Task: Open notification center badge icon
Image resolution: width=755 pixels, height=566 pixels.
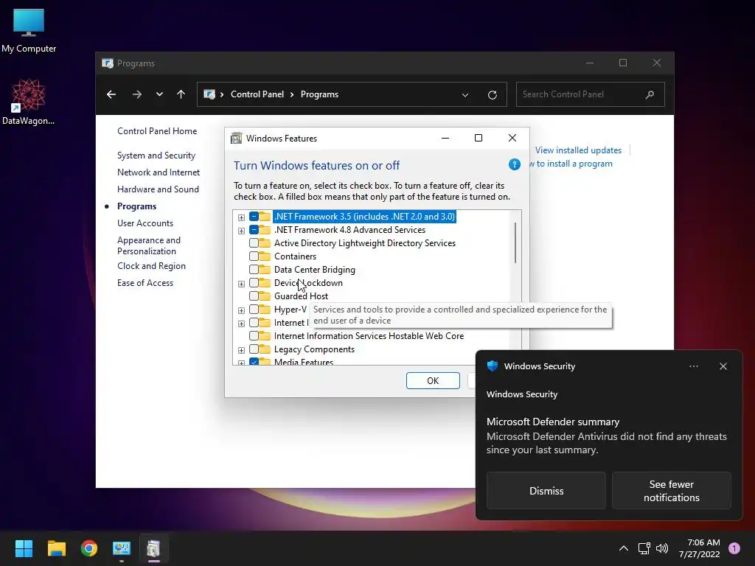Action: click(734, 548)
